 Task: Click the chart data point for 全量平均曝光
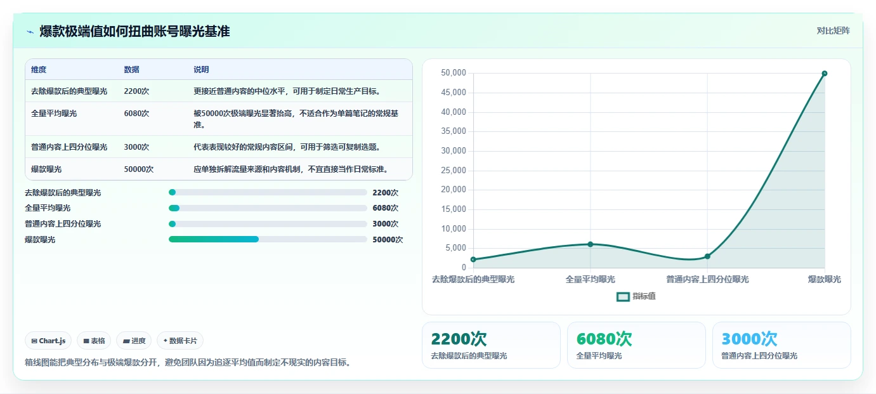pos(591,244)
